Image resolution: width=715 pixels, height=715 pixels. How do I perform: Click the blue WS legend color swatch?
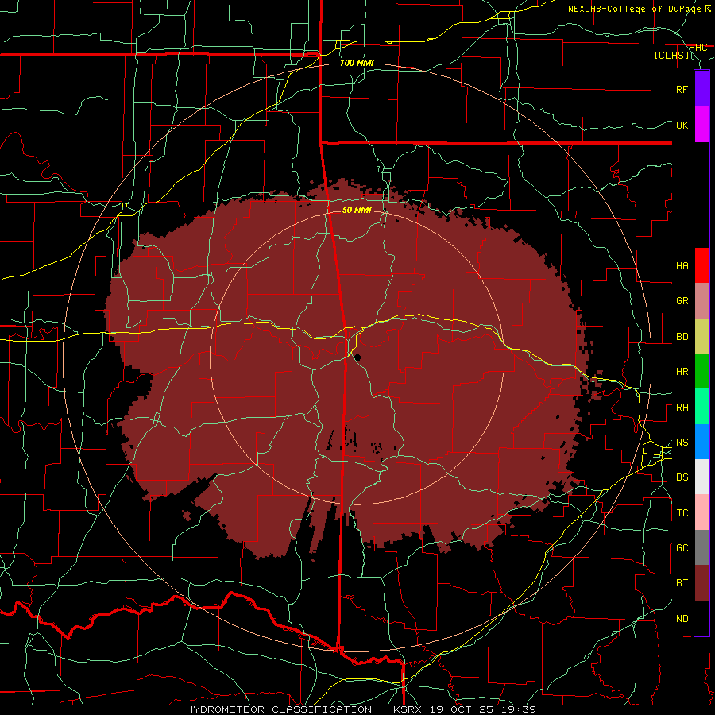(701, 442)
